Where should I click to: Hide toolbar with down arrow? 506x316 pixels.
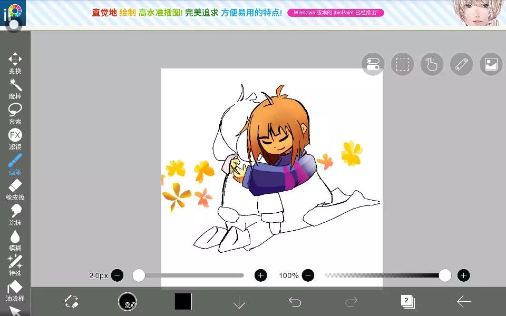(x=239, y=302)
